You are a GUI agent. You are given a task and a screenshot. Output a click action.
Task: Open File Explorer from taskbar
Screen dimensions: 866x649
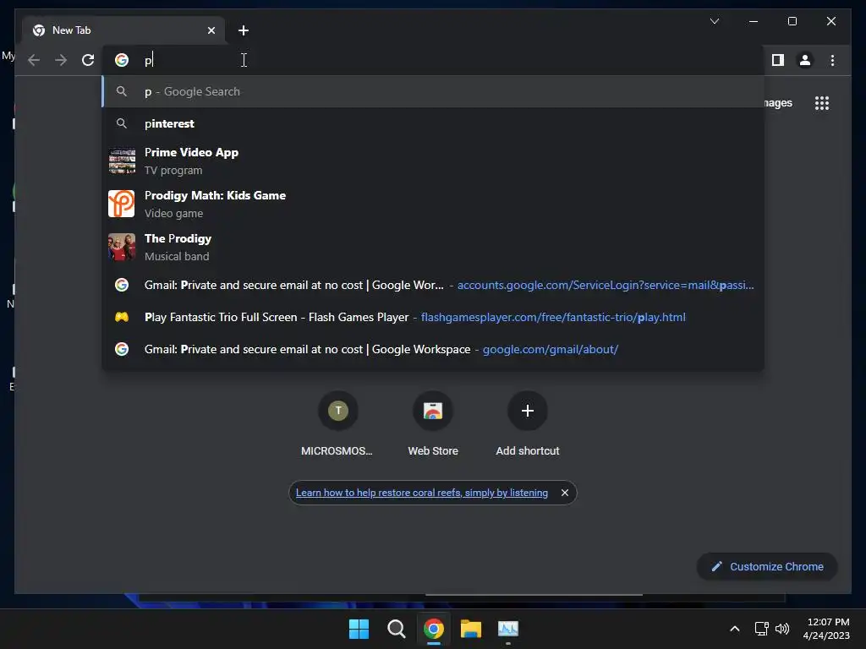pyautogui.click(x=471, y=629)
